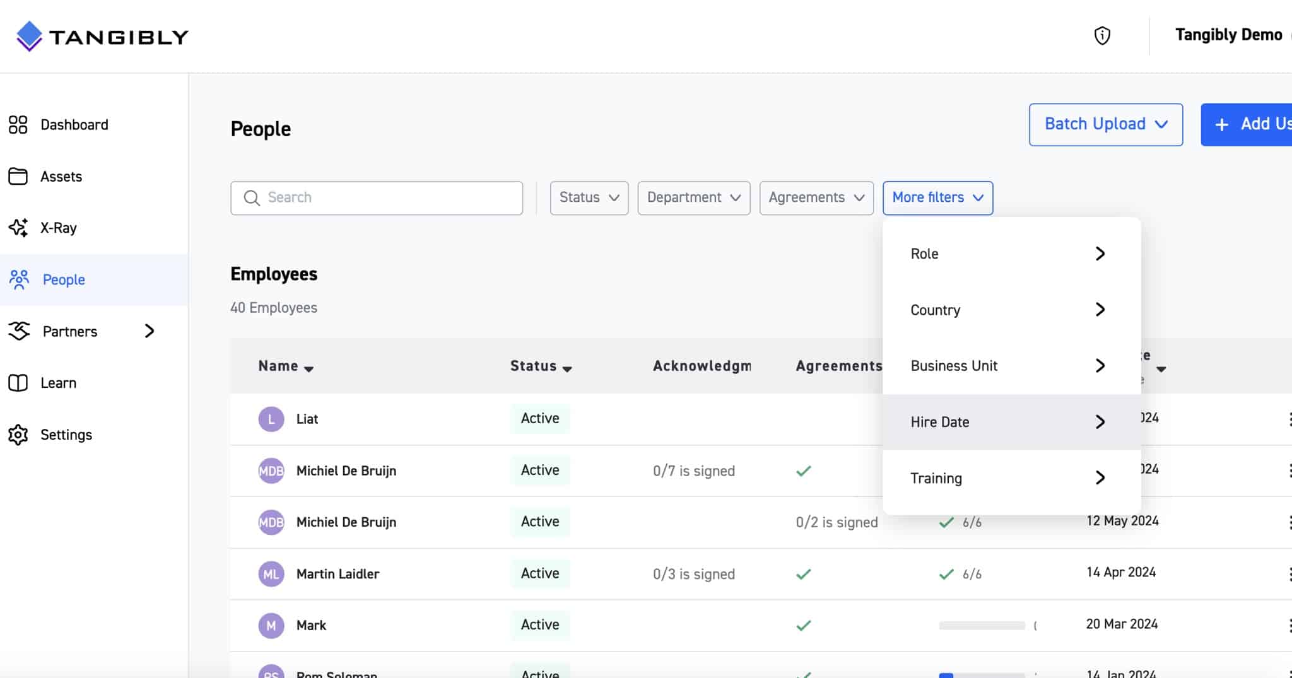Click the shield info icon in header

point(1101,36)
